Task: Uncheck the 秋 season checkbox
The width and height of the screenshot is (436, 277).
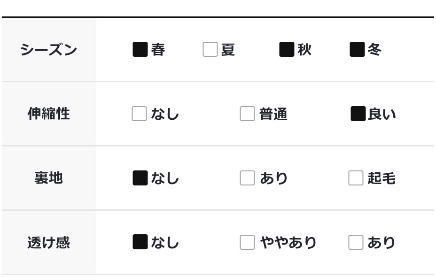Action: (x=287, y=49)
